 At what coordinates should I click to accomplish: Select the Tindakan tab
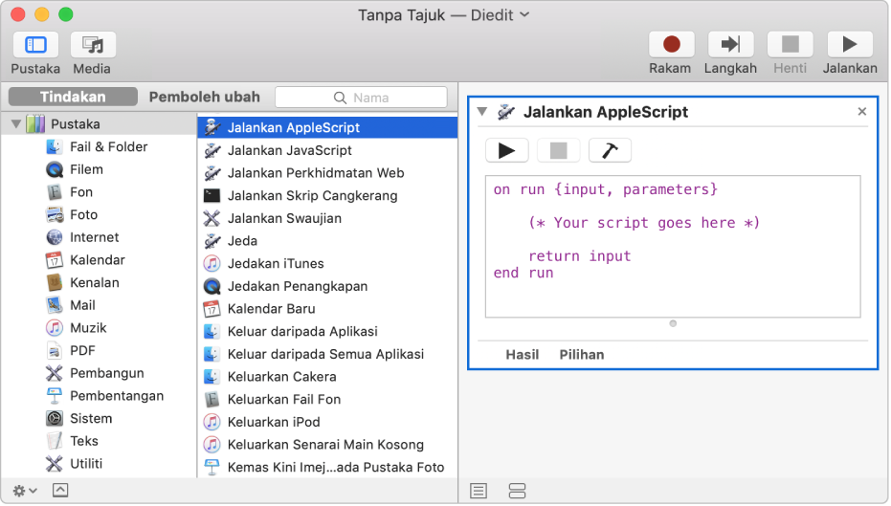pos(73,97)
